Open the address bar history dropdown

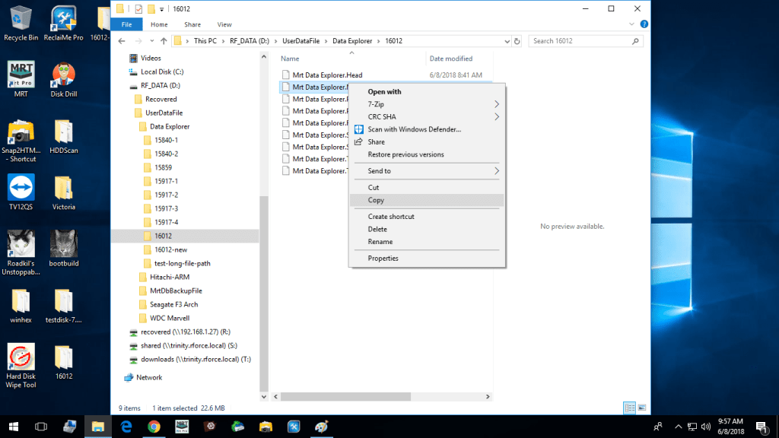coord(507,41)
